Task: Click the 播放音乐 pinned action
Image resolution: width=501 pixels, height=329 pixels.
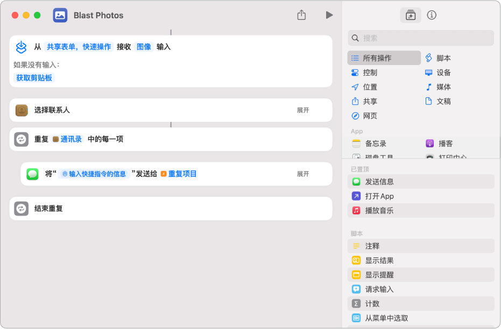Action: coord(421,210)
